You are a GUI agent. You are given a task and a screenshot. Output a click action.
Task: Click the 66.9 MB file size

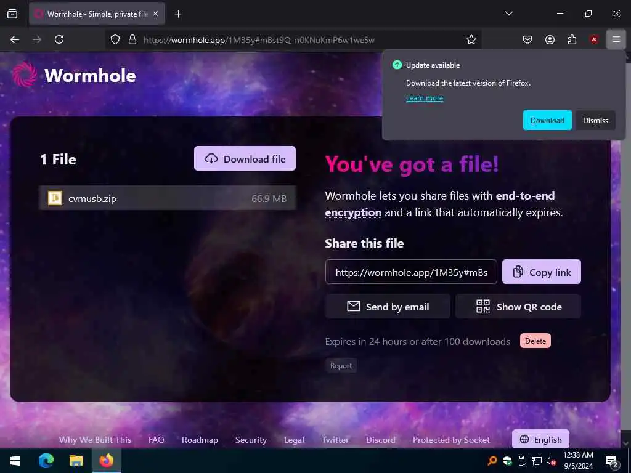click(269, 198)
